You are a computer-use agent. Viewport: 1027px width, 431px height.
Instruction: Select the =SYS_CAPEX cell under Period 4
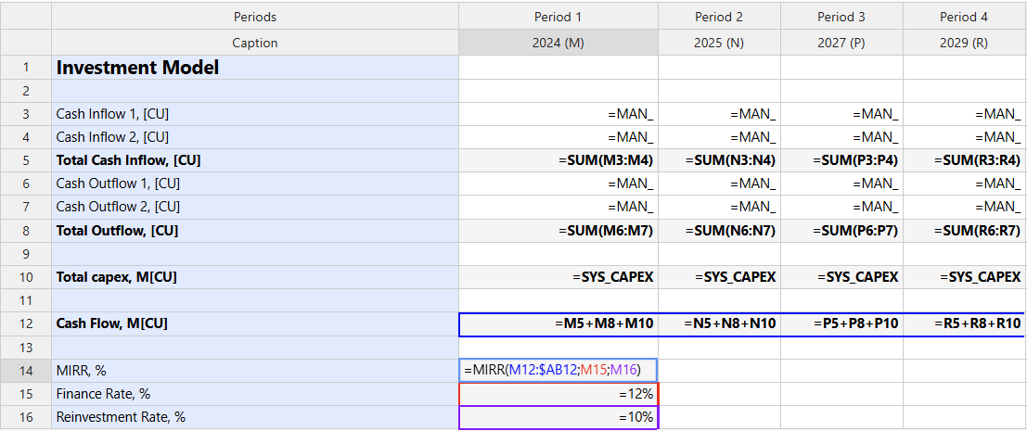[x=964, y=277]
